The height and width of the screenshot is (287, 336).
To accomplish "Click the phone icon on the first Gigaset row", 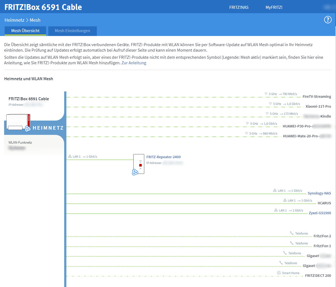I will [x=285, y=253].
